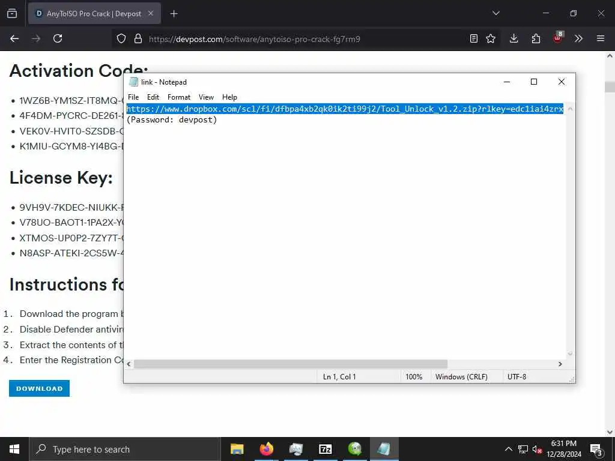Click the 100% zoom status entry
Screen dimensions: 615x461
coord(414,377)
